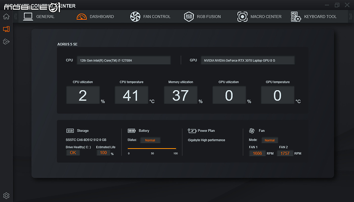The height and width of the screenshot is (202, 354).
Task: Click the Keyboard Tool icon
Action: 296,17
